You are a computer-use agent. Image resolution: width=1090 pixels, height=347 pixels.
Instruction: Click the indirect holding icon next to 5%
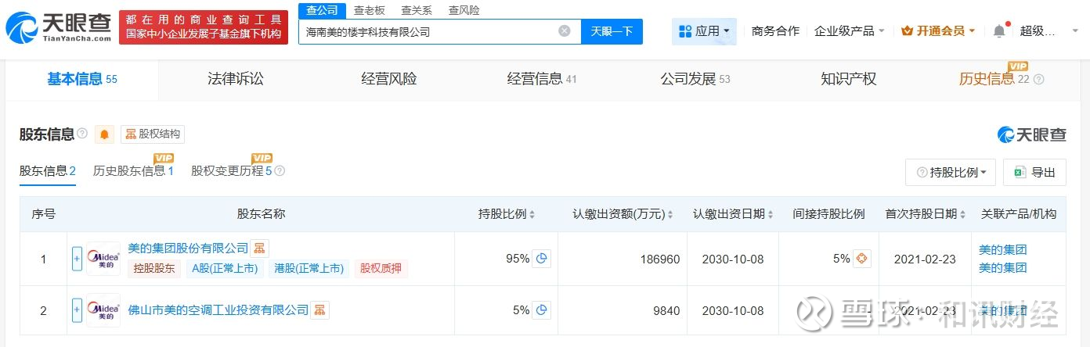861,258
